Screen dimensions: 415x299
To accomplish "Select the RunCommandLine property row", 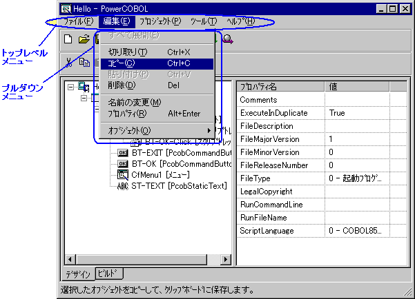I will point(322,205).
